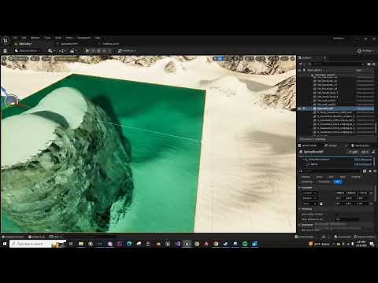Open the Edit menu
Viewport: 378px width, 283px height.
click(24, 38)
